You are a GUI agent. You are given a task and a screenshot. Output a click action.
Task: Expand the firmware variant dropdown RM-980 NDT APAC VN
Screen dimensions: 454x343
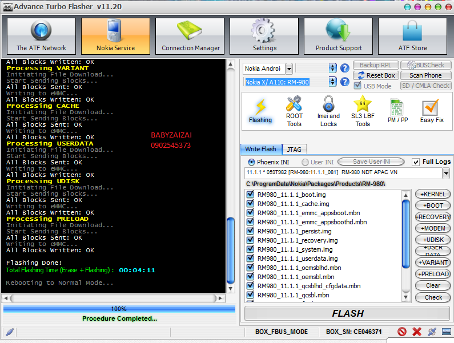click(x=446, y=173)
